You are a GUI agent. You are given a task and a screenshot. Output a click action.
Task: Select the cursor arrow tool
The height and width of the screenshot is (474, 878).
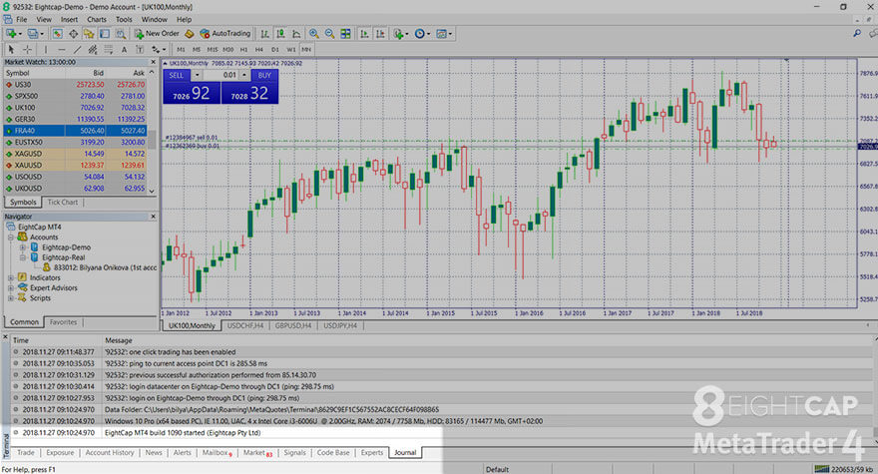(x=11, y=49)
